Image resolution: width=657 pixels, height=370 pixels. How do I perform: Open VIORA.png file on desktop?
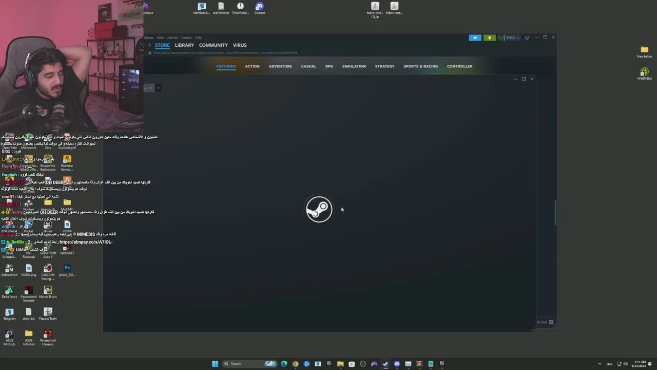click(x=29, y=270)
